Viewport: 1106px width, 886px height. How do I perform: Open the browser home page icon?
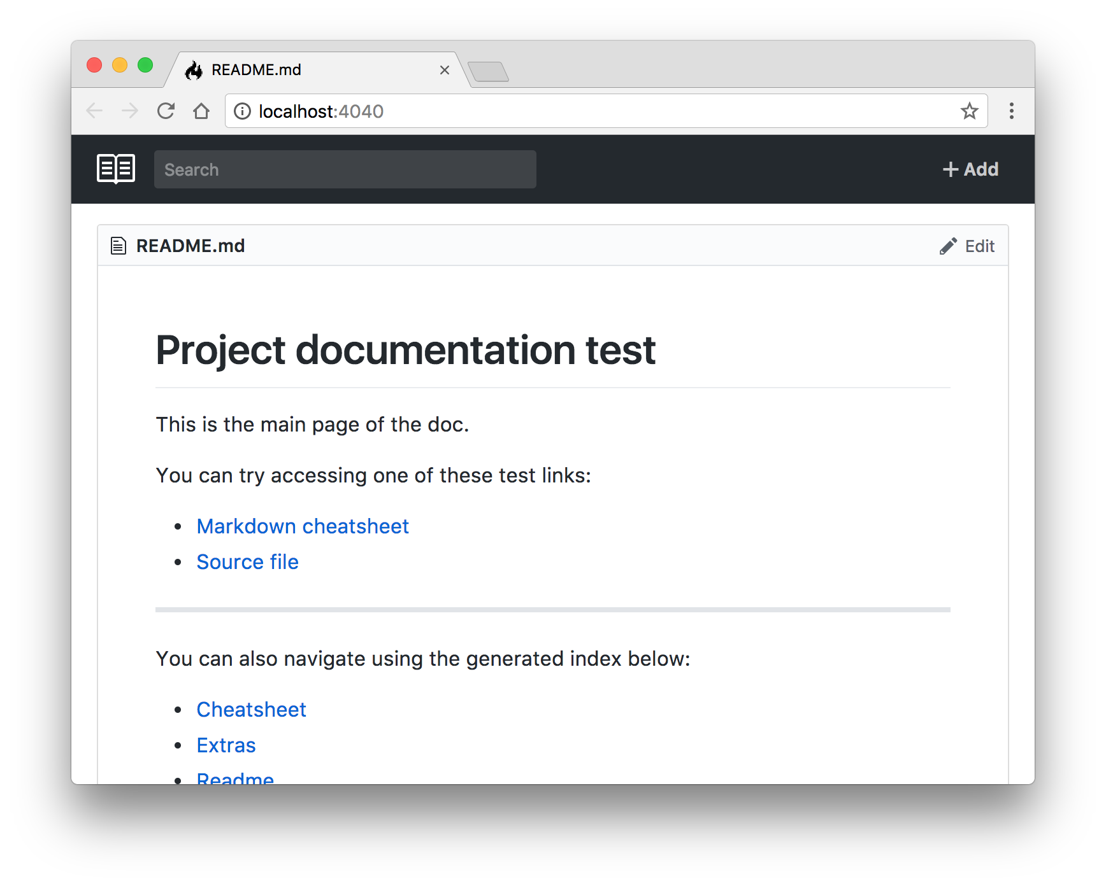(x=201, y=111)
